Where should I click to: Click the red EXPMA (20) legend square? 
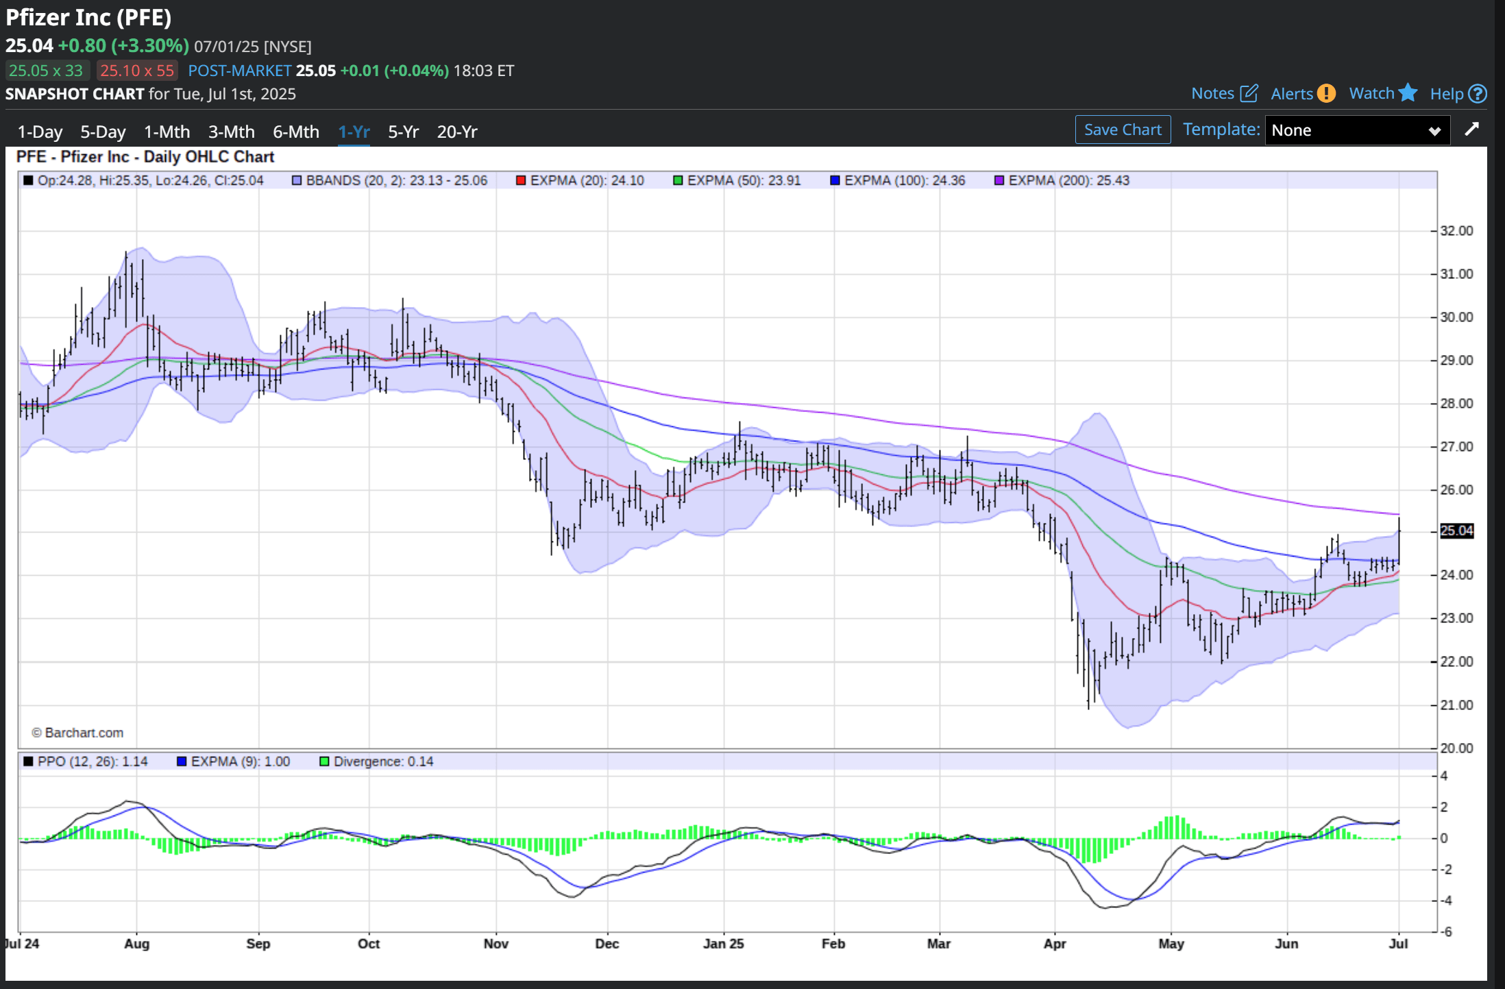tap(521, 181)
